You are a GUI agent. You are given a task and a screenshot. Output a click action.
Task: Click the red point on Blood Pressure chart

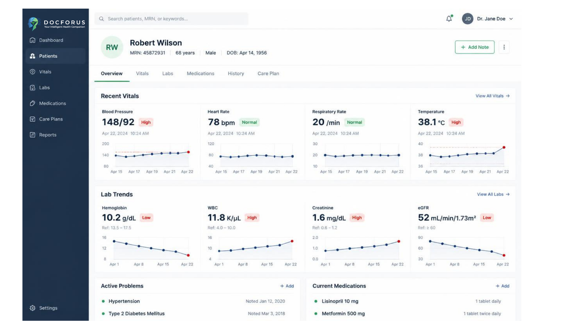coord(188,152)
